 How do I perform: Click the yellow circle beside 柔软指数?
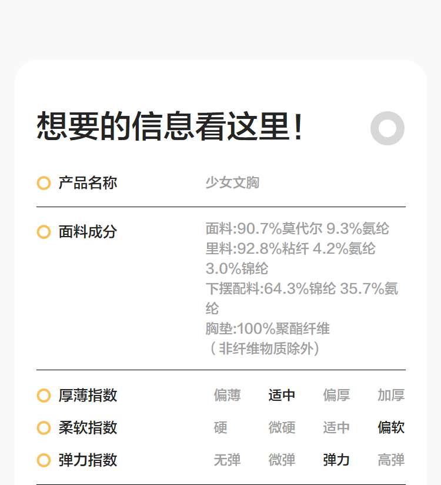(x=44, y=428)
